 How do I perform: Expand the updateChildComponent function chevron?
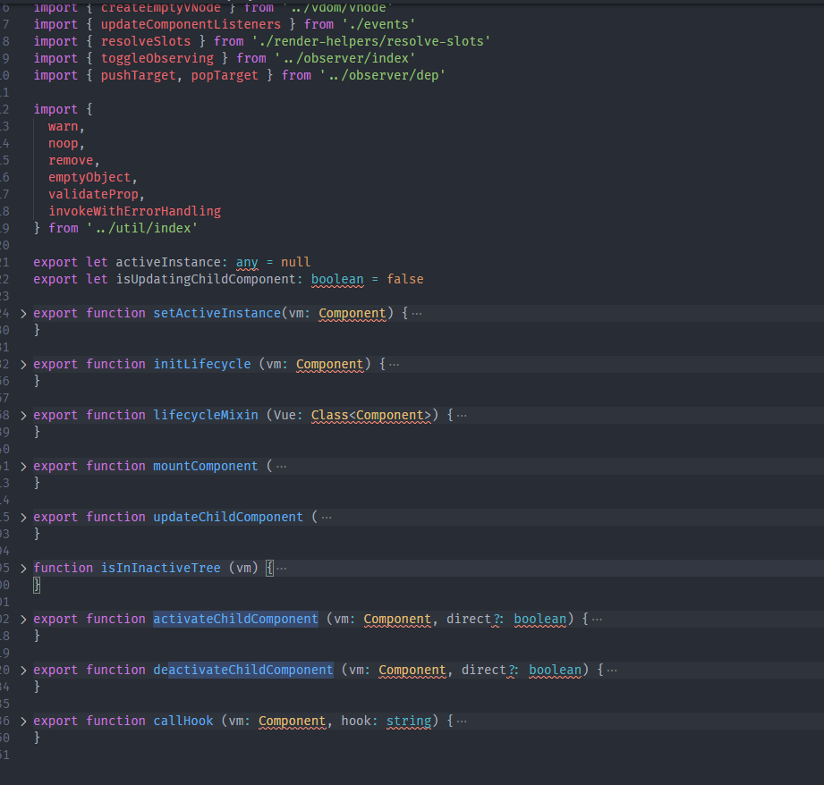[x=23, y=518]
